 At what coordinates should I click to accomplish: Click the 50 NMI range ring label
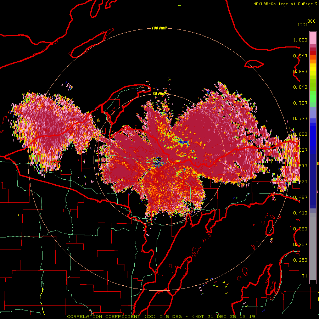click(159, 94)
